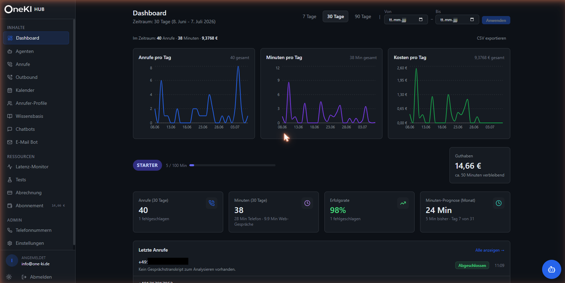The width and height of the screenshot is (565, 283).
Task: Click the trend icon in Erfolgsrate card
Action: [x=403, y=203]
